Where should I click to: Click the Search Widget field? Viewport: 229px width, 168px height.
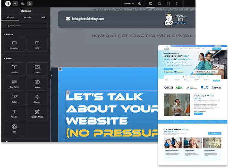pos(26,26)
